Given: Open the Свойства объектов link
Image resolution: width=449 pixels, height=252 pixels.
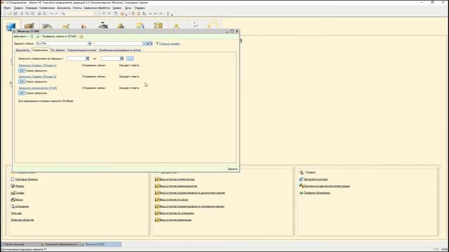Looking at the screenshot, I should (x=22, y=220).
